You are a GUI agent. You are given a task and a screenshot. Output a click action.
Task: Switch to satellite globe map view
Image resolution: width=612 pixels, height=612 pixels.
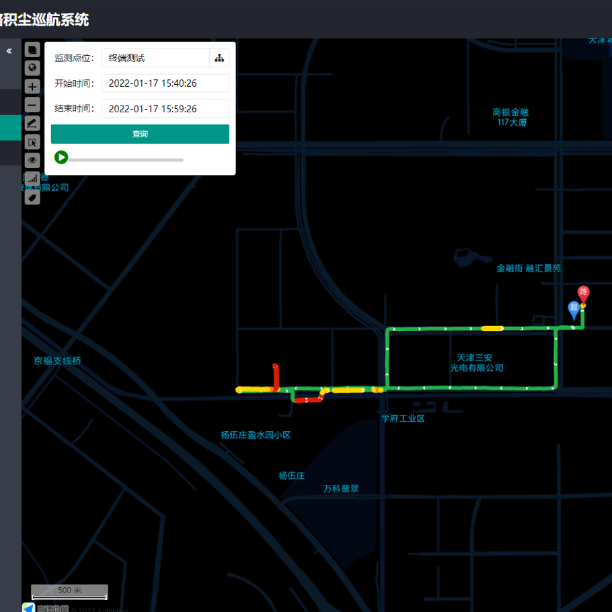coord(32,68)
